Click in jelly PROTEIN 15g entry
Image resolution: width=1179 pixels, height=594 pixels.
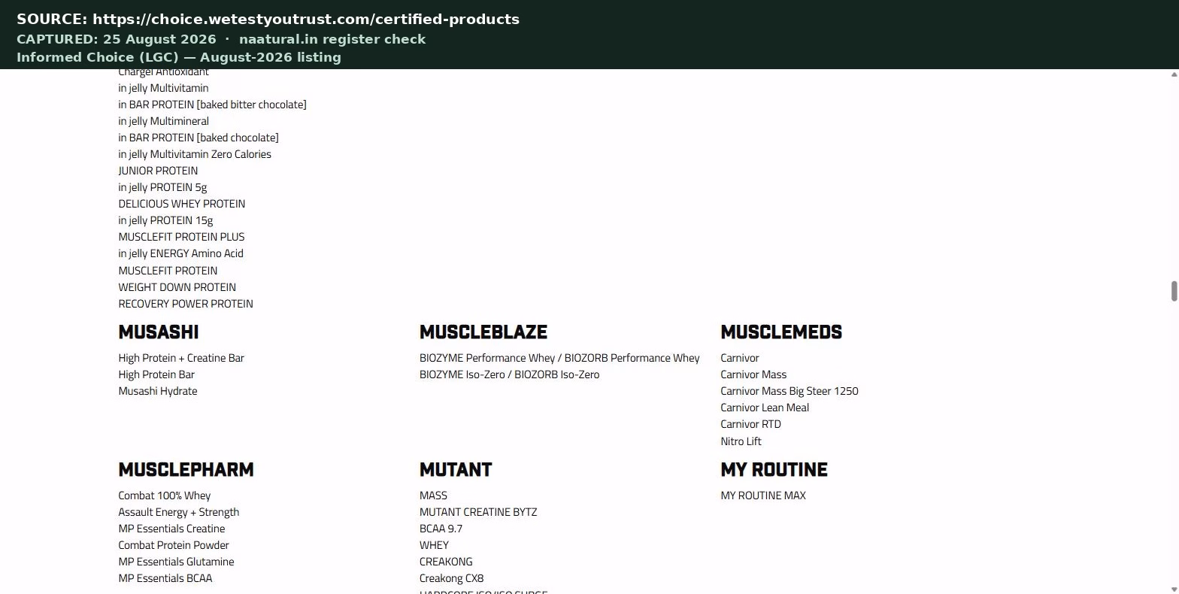(x=165, y=220)
